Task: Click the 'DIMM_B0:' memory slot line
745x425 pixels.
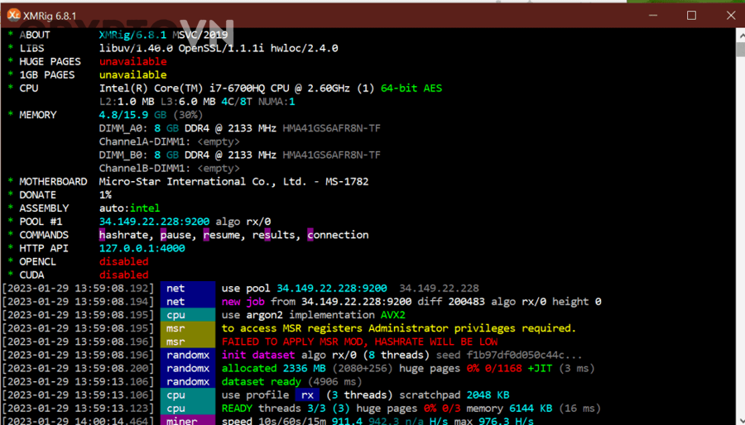Action: tap(239, 155)
